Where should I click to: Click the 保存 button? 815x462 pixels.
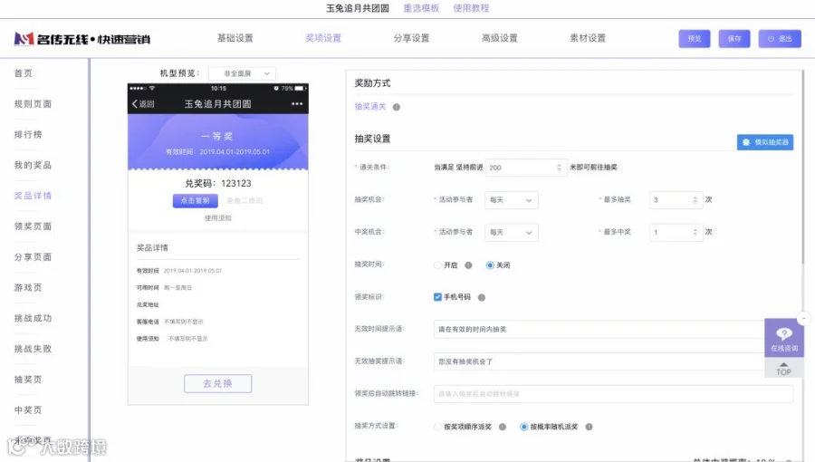[x=734, y=39]
